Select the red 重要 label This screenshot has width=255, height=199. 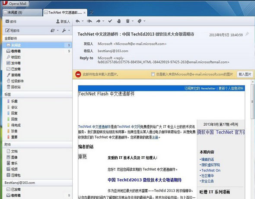(37, 137)
